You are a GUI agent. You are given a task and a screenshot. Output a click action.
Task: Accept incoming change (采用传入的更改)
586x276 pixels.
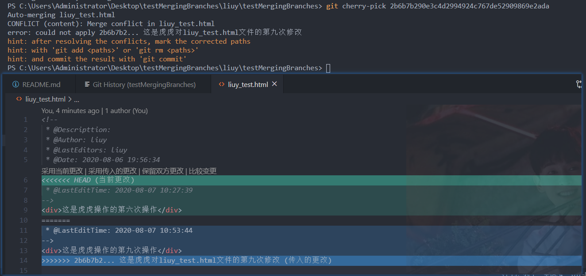point(112,171)
